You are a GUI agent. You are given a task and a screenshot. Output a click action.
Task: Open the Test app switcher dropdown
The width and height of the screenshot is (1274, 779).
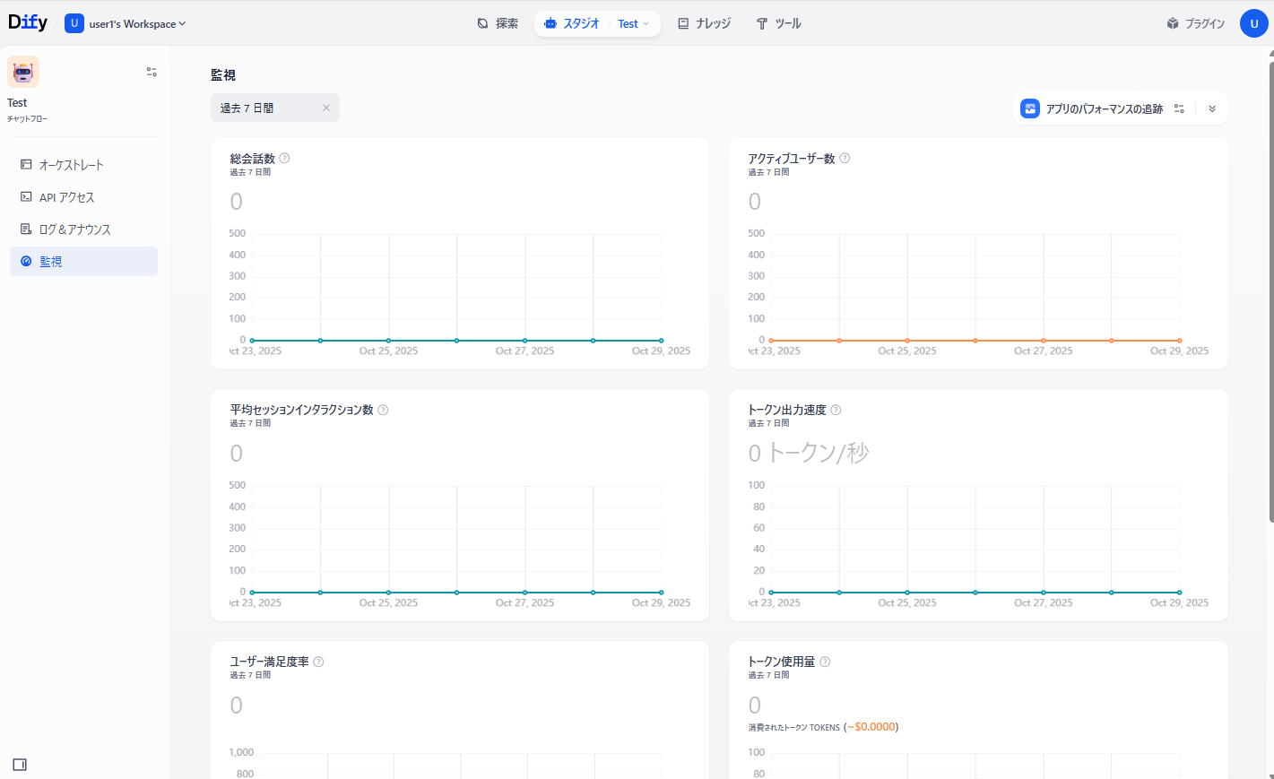633,24
